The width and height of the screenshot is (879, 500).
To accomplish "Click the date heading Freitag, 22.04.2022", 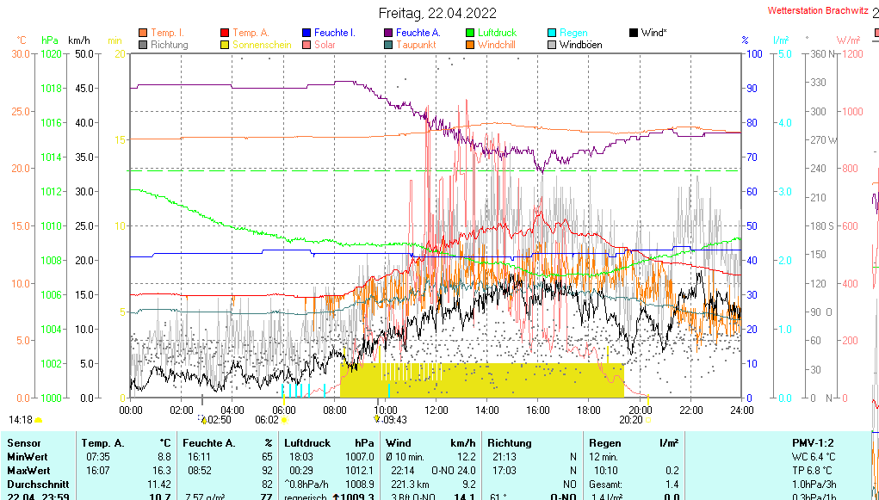I will [x=437, y=12].
